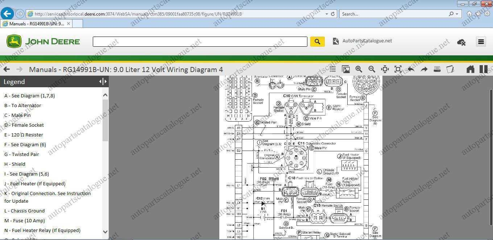The image size is (493, 240).
Task: Open the notes icon
Action: tap(450, 69)
